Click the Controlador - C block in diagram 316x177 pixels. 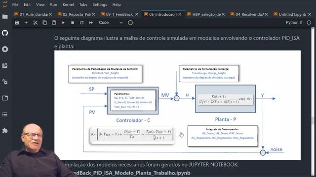pyautogui.click(x=133, y=100)
